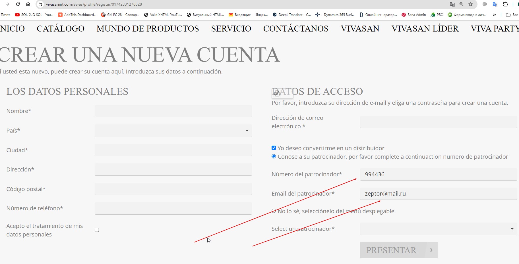Image resolution: width=519 pixels, height=264 pixels.
Task: Open the SERVICIO menu
Action: [231, 29]
